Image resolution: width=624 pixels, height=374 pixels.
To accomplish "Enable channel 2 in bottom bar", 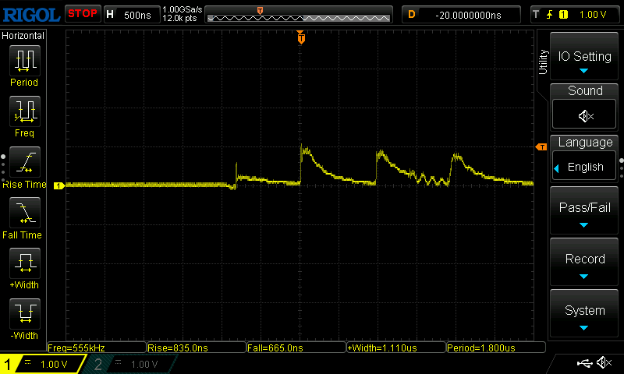I will click(125, 364).
